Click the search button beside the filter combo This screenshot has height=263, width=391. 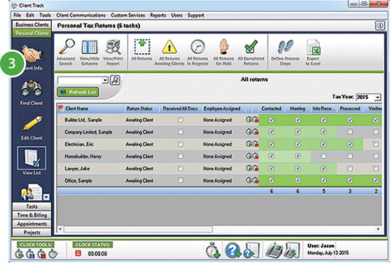click(x=115, y=80)
